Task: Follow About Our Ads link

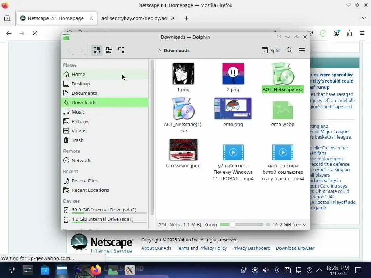Action: [156, 248]
